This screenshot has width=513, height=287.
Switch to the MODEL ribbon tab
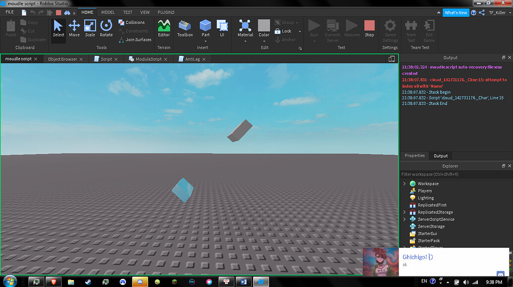click(x=108, y=12)
